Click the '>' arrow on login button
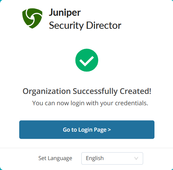Image resolution: width=173 pixels, height=170 pixels. tap(109, 130)
